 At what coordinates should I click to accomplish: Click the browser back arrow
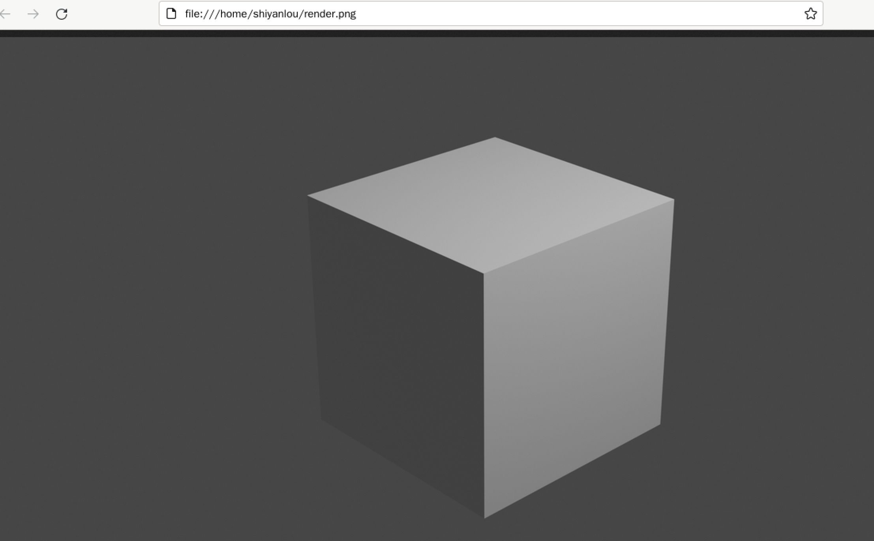pyautogui.click(x=5, y=14)
